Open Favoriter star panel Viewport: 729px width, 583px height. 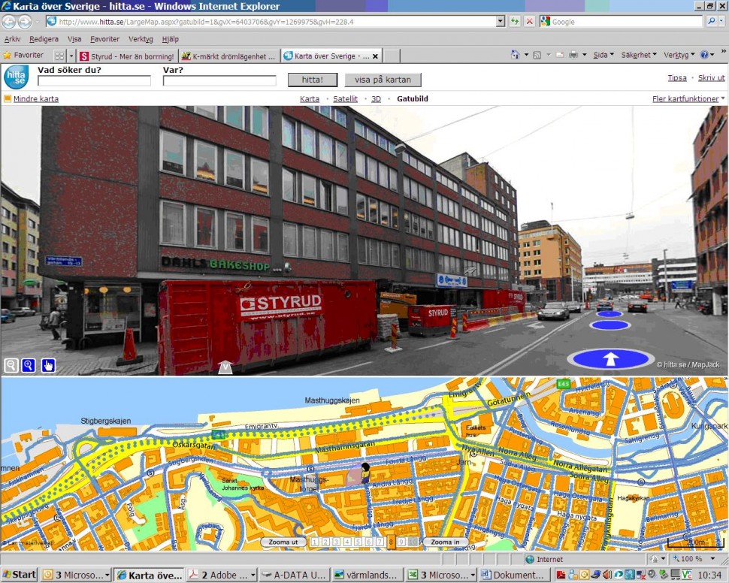coord(23,56)
